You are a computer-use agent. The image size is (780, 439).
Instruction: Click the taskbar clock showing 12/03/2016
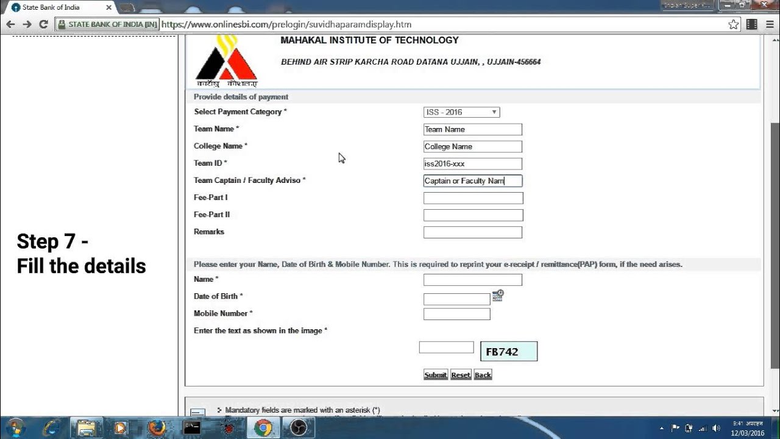(747, 428)
